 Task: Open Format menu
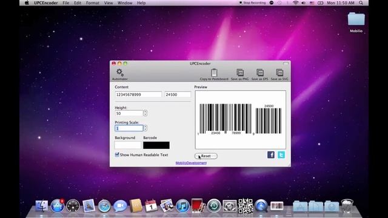click(93, 3)
